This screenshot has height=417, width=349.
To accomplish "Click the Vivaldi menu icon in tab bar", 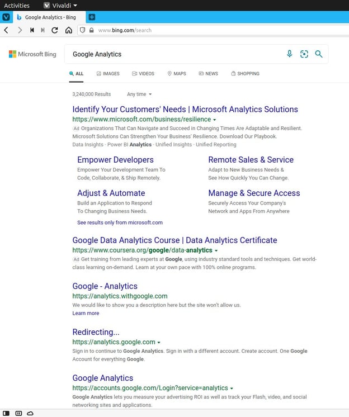I will coord(6,17).
